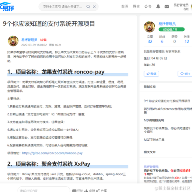Open article 高并发下秒杀商品 in latest list
Screen dimensions: 192x192
point(167,130)
